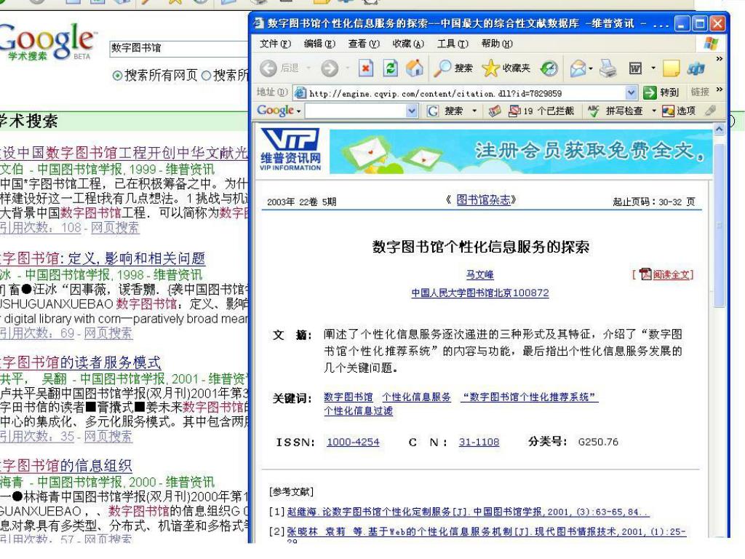The width and height of the screenshot is (745, 559).
Task: Refresh page with green arrows icon
Action: (390, 68)
